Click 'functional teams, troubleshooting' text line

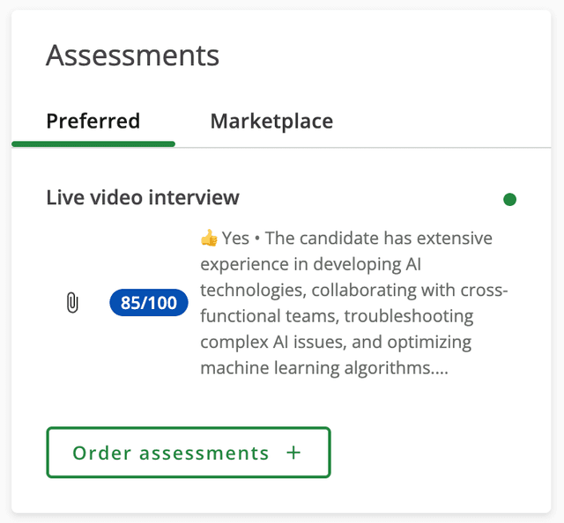coord(337,316)
